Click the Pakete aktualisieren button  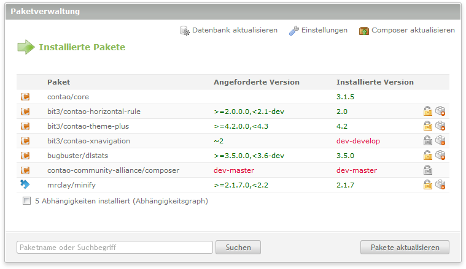pyautogui.click(x=405, y=248)
